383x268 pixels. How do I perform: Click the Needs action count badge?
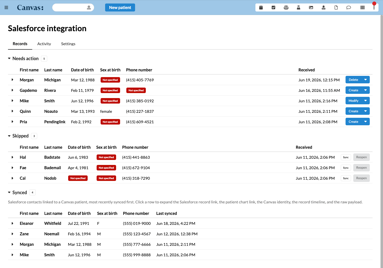(44, 59)
